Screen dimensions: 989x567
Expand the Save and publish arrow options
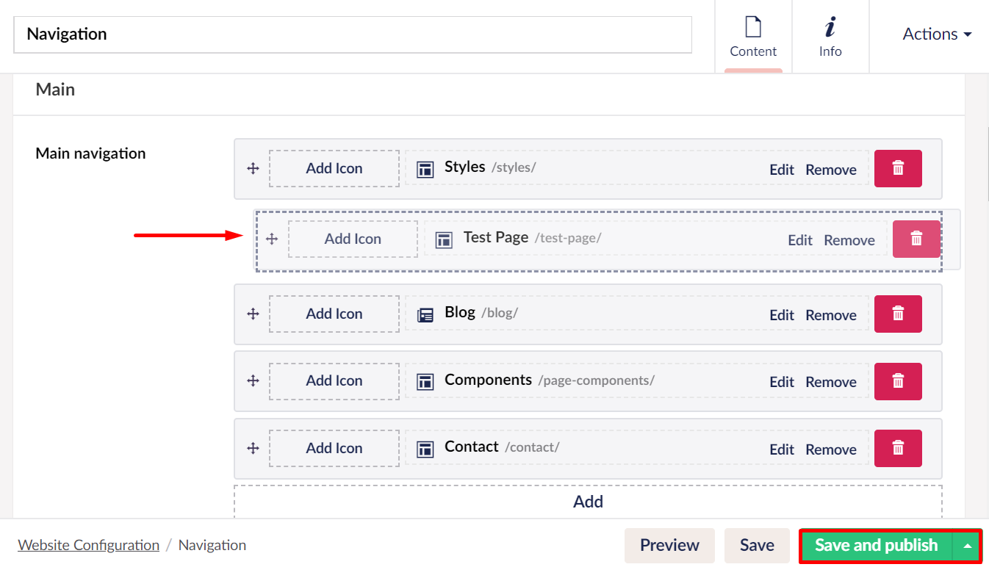pyautogui.click(x=967, y=546)
